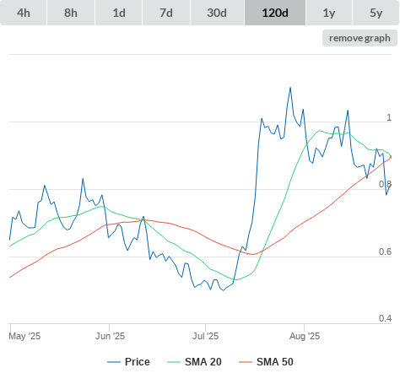Hide the SMA 20 legend series
The height and width of the screenshot is (384, 400).
coord(194,362)
